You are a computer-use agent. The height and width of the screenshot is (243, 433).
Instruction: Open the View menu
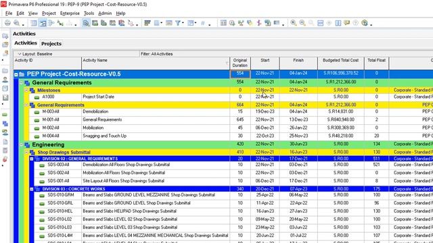(x=33, y=13)
